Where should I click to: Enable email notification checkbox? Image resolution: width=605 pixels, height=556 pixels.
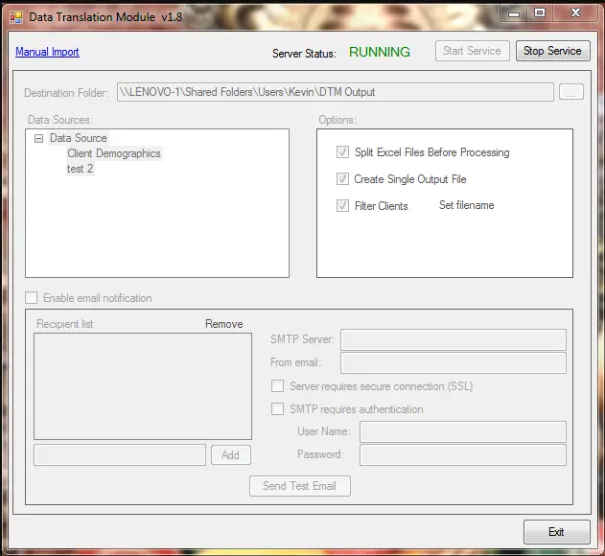[x=32, y=298]
